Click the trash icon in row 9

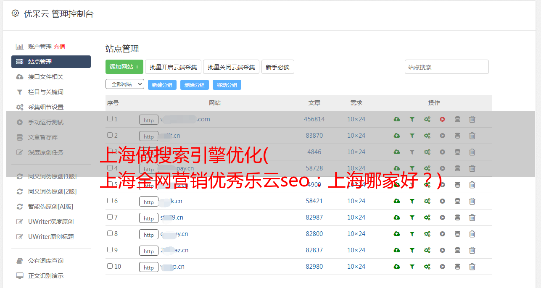pos(472,250)
